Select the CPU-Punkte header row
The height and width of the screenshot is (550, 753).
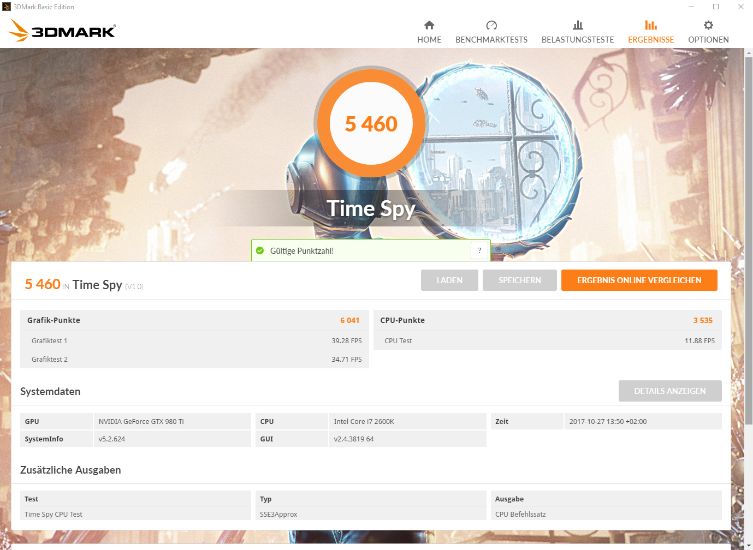[x=547, y=320]
